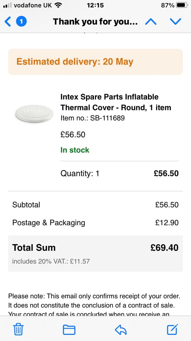
Task: Open Intex Spare Parts product title
Action: click(x=116, y=102)
